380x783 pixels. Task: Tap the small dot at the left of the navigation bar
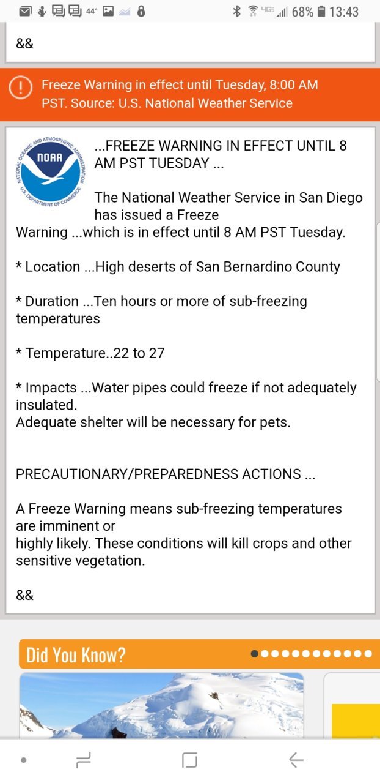click(23, 760)
